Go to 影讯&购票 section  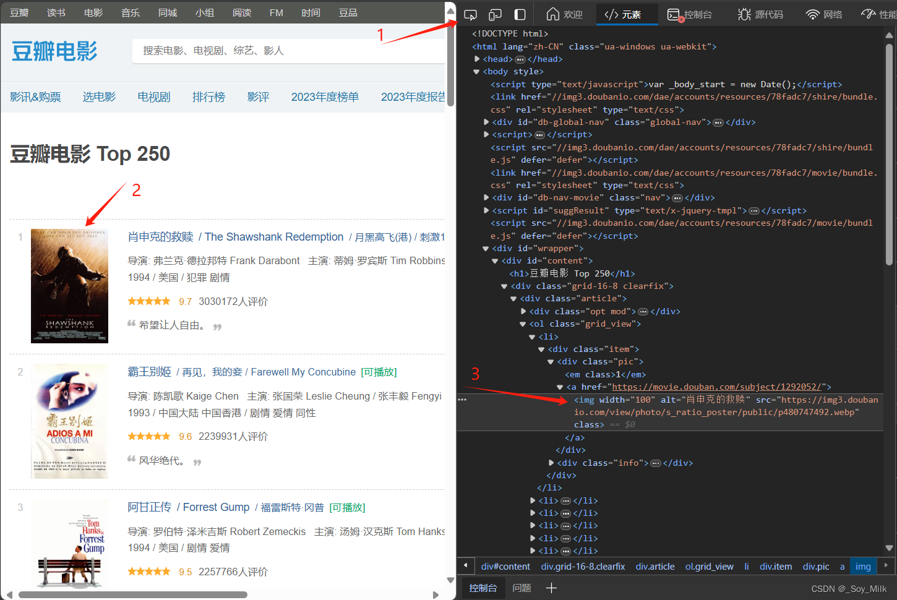tap(35, 96)
